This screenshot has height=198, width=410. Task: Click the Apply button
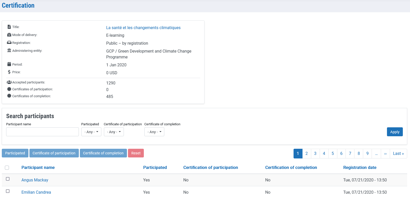[395, 132]
